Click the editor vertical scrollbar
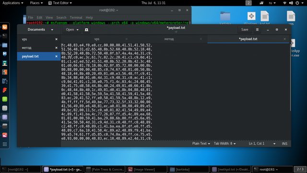The image size is (307, 173). coord(290,77)
